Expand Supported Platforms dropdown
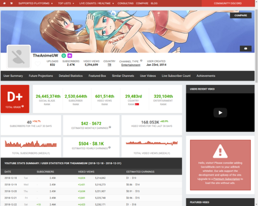 [x=35, y=3]
